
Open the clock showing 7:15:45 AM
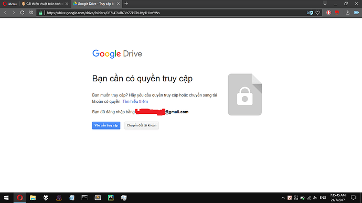coord(338,198)
